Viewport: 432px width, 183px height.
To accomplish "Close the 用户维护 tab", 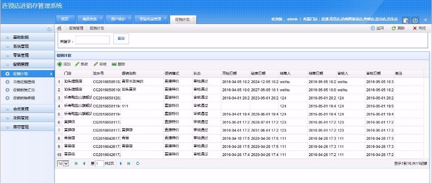I will (x=130, y=18).
